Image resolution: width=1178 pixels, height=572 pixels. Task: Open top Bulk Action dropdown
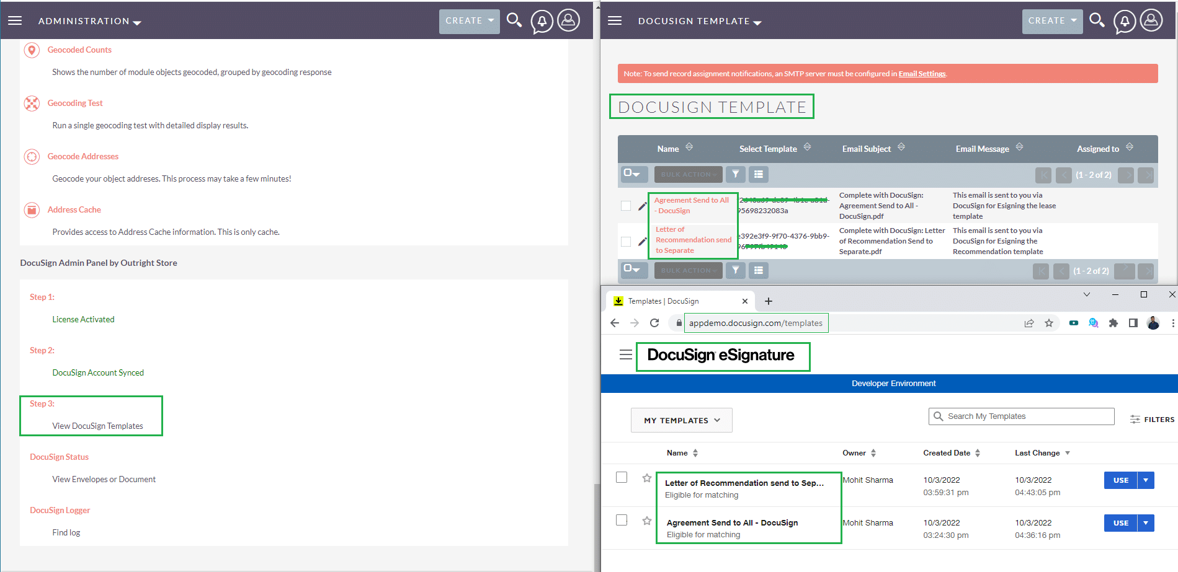tap(688, 174)
